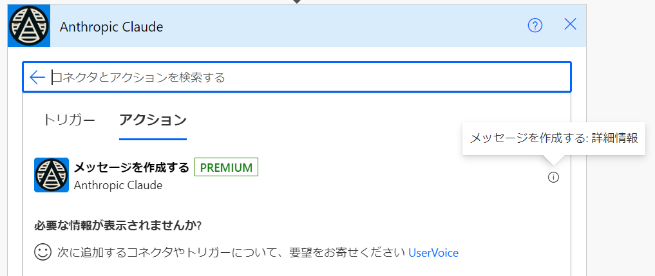Click the PREMIUM badge
This screenshot has height=276, width=655.
coord(225,167)
